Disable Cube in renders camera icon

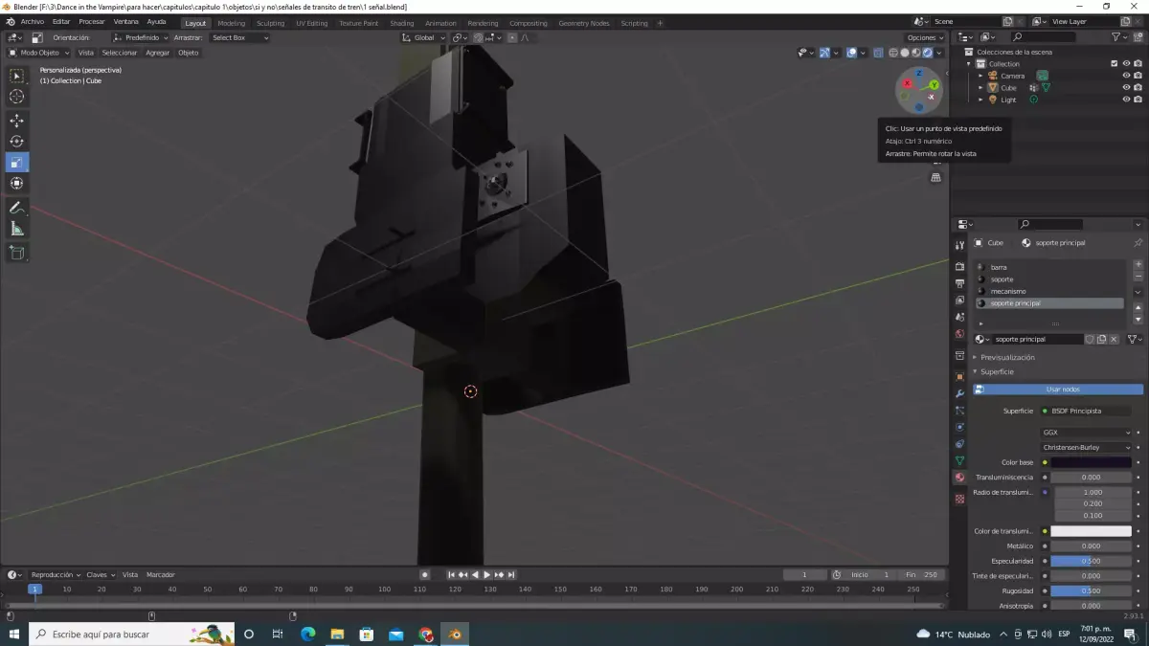[1138, 87]
